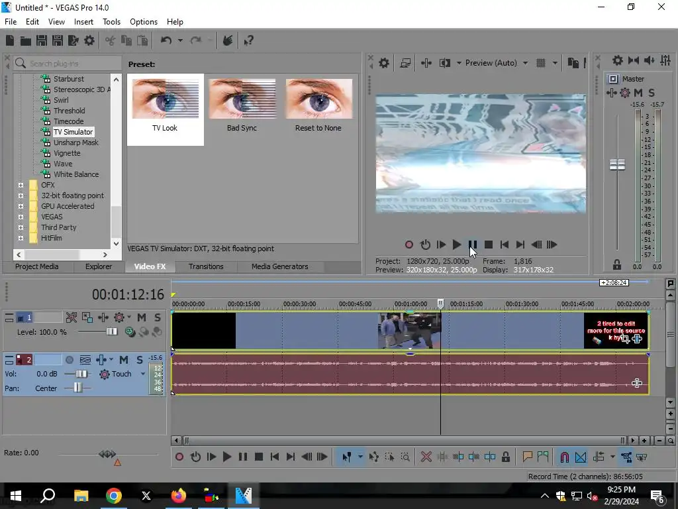Click the Search plug-ins field
Image resolution: width=678 pixels, height=509 pixels.
tap(68, 64)
